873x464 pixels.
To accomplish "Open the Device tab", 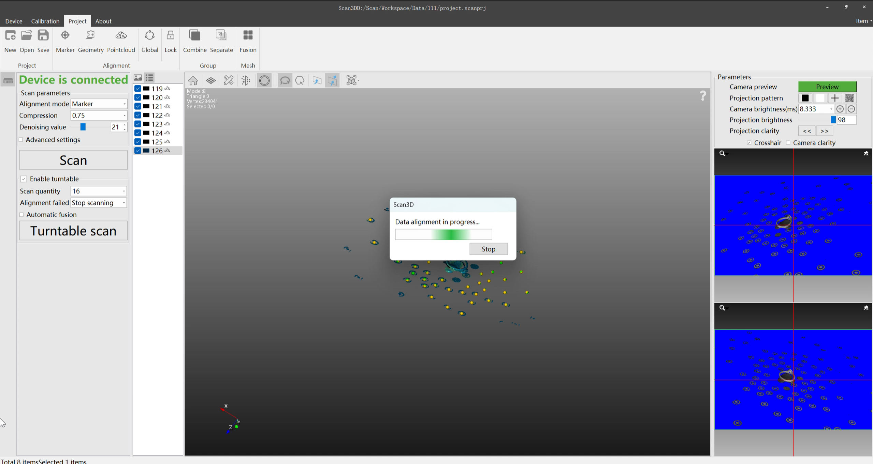I will [14, 21].
